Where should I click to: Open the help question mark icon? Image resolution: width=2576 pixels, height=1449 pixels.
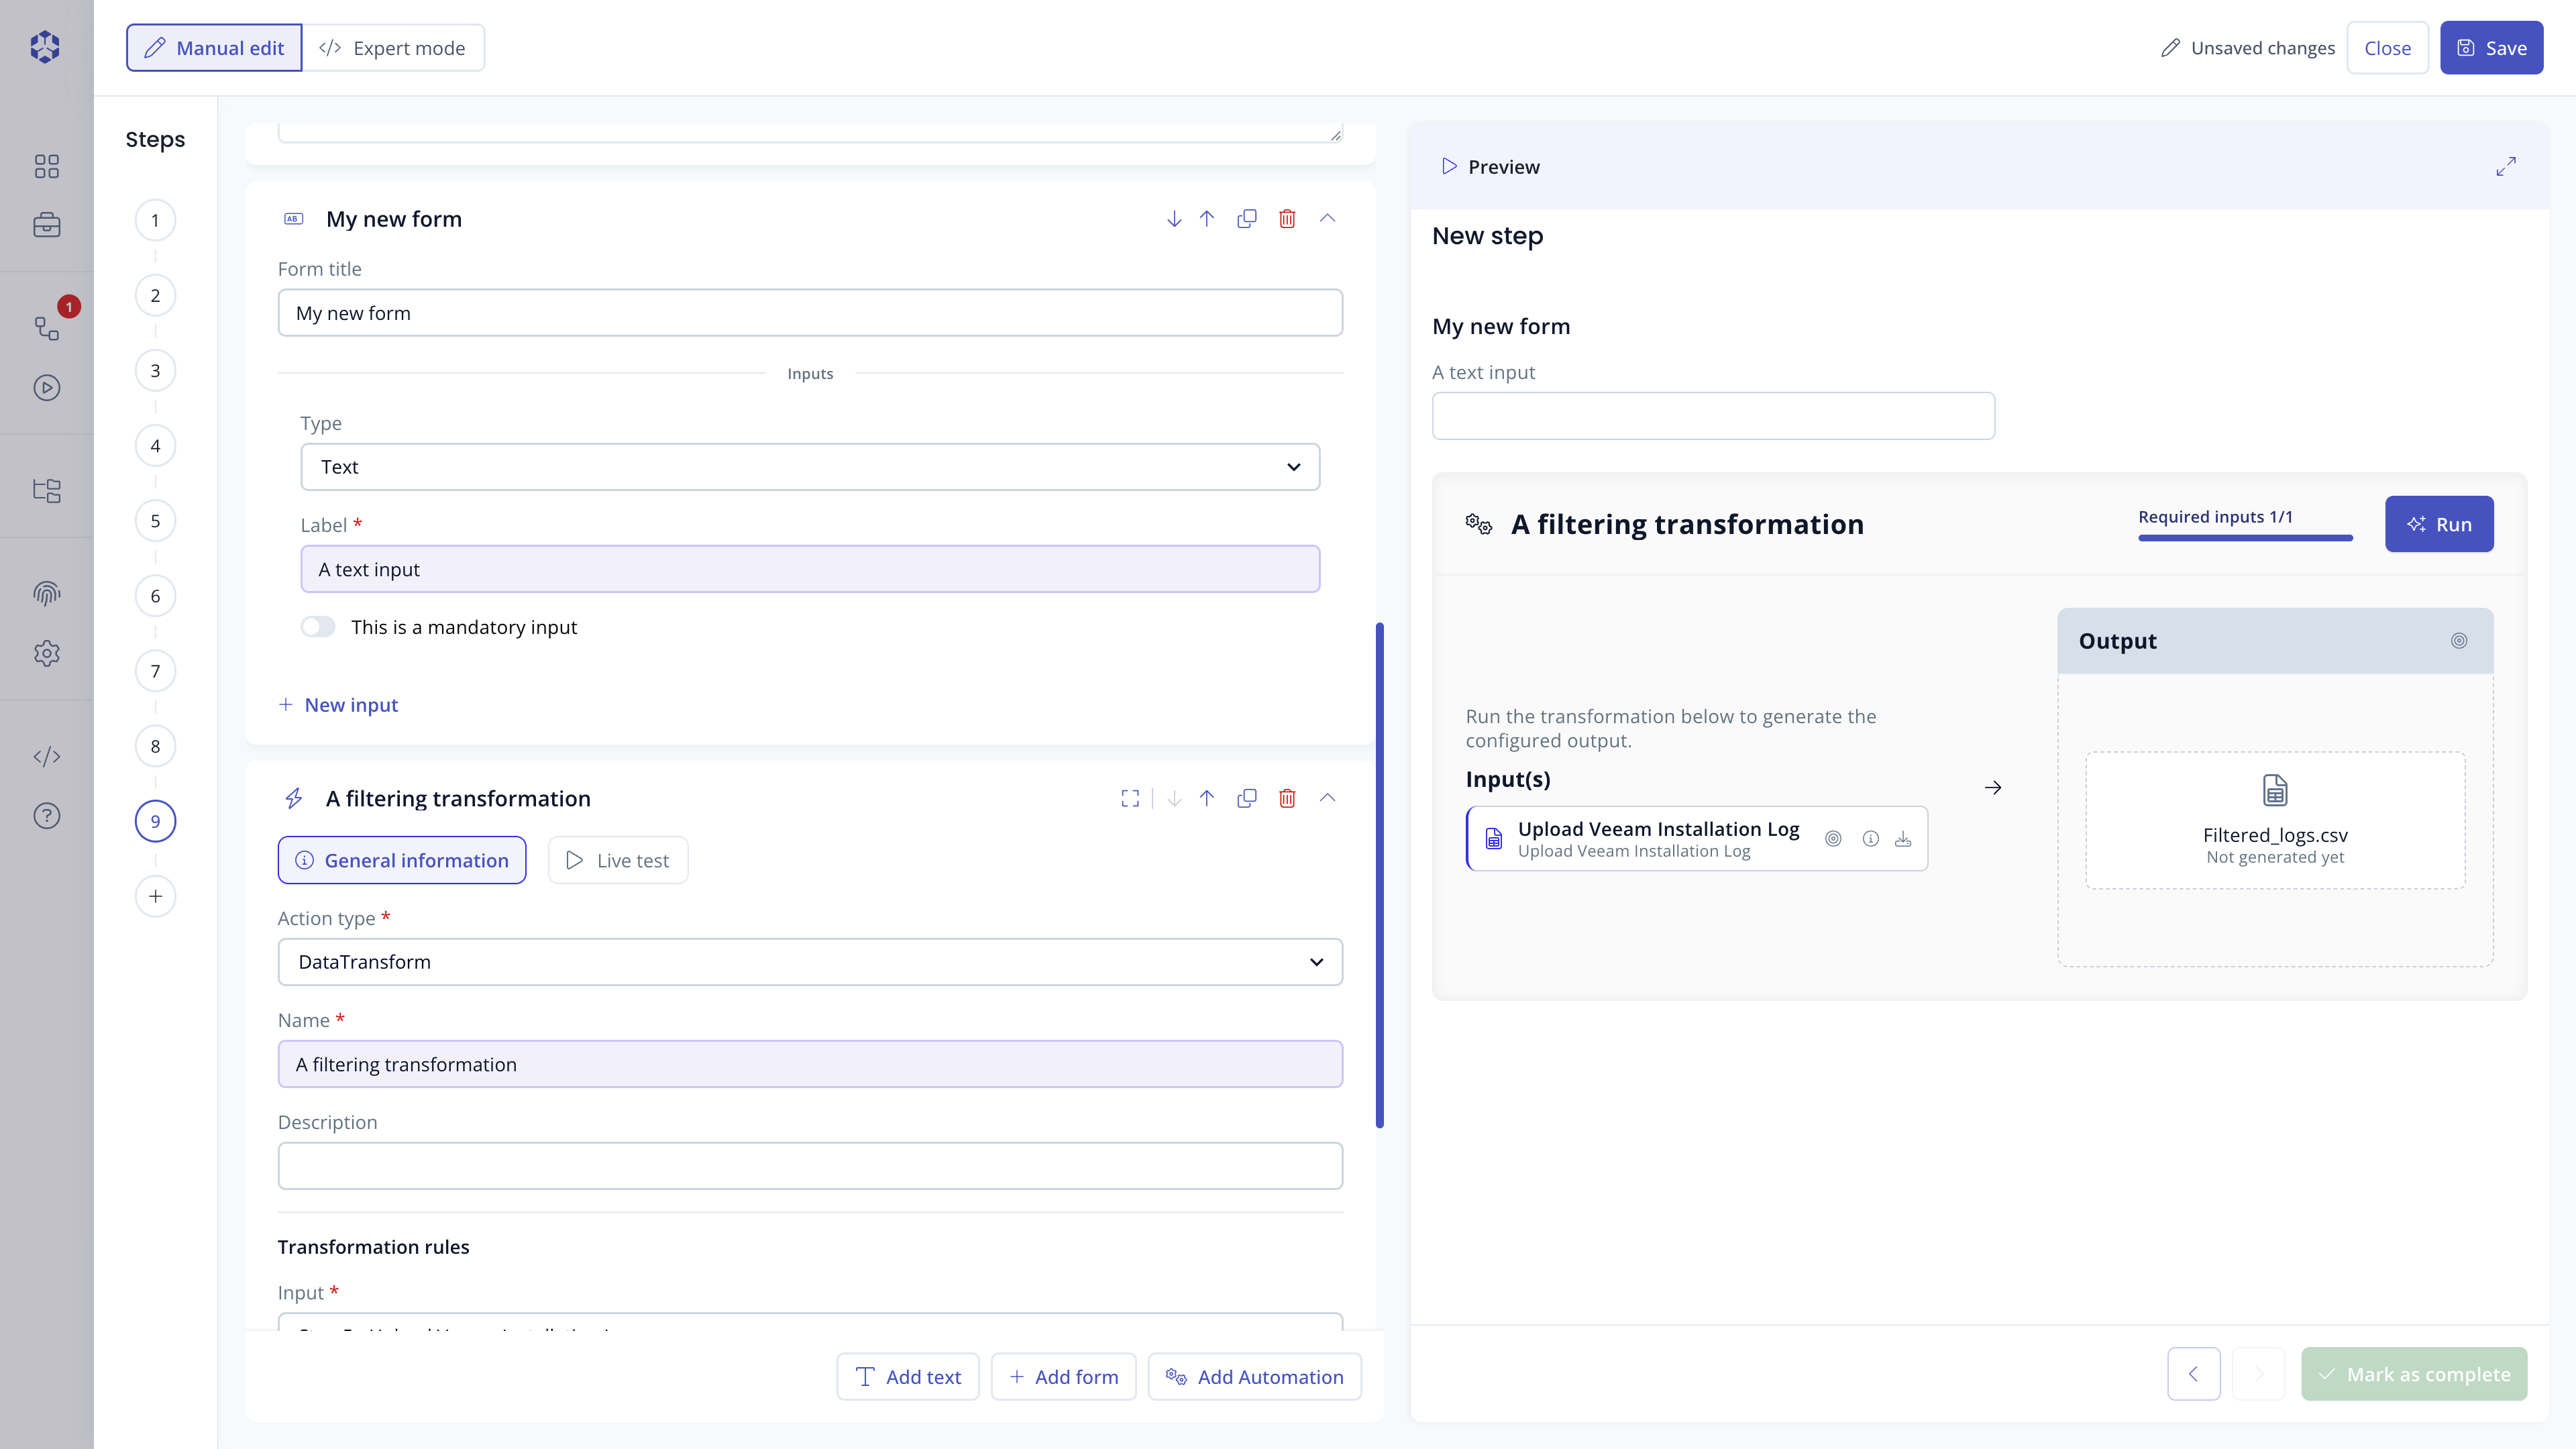47,816
